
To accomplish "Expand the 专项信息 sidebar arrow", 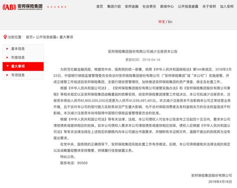I will click(x=7, y=75).
